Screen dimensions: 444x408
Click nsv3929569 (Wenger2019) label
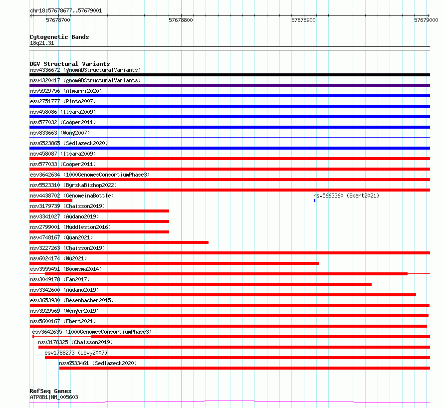coord(64,311)
